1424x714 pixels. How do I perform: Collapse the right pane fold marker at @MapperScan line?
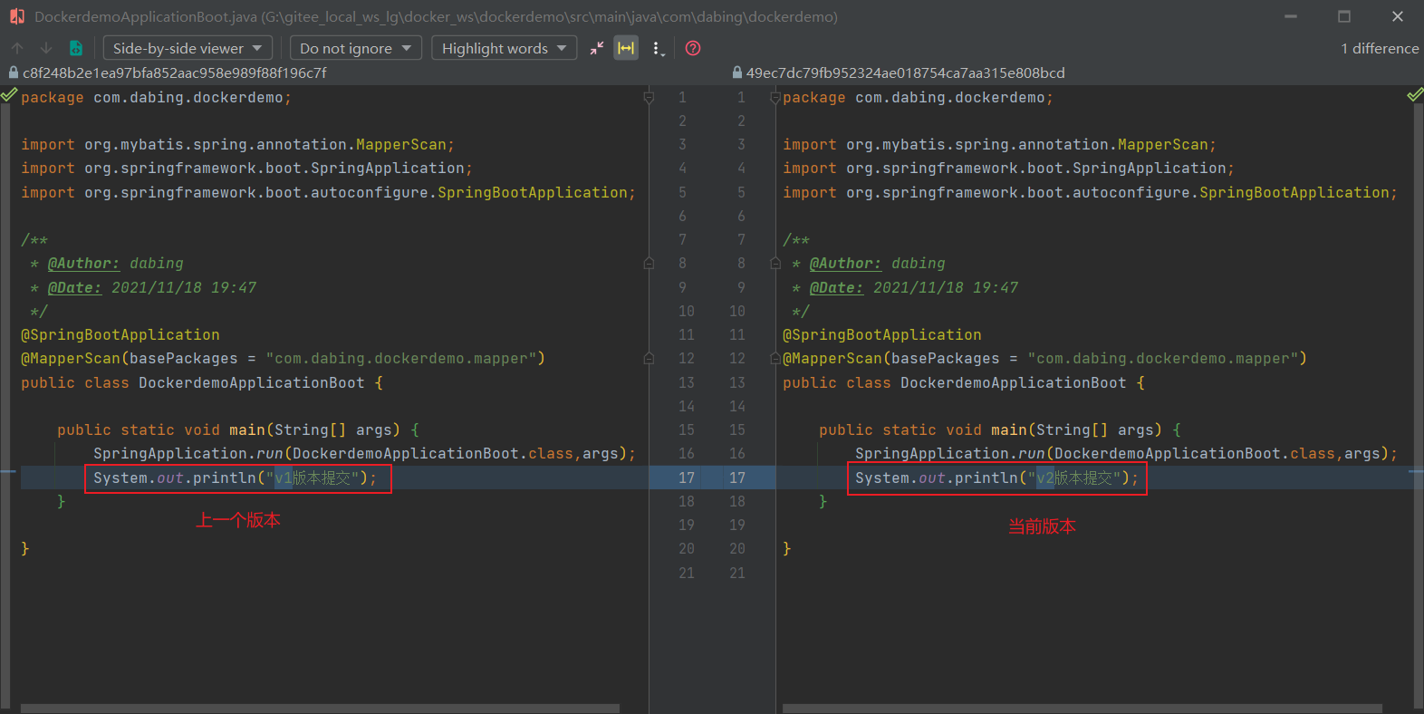pyautogui.click(x=775, y=358)
